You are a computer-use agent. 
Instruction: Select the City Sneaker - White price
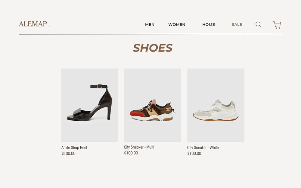pos(194,153)
